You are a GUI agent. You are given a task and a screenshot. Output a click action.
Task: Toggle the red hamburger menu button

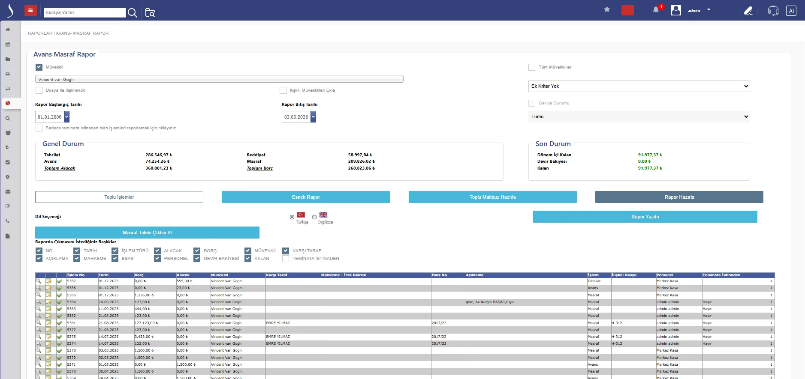[x=30, y=11]
